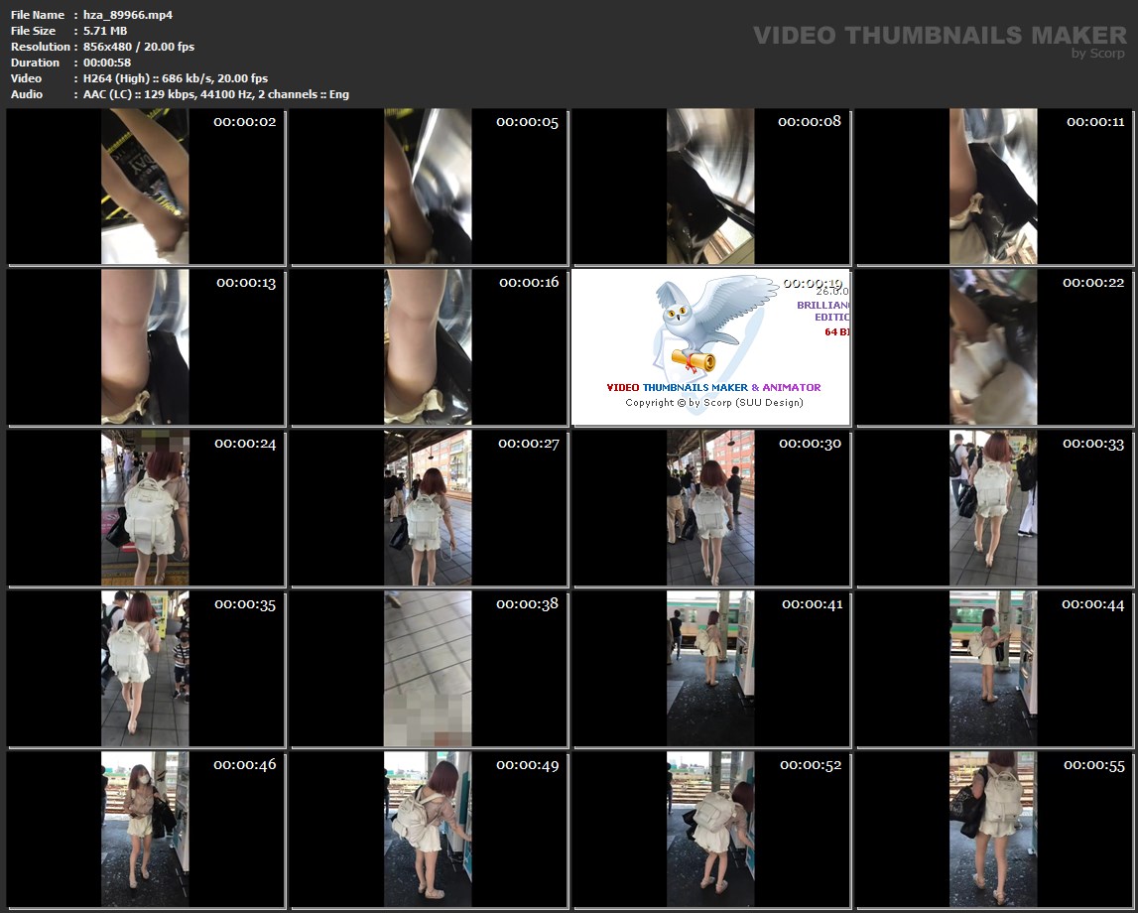Open the thumbnail marked 00:00:52

point(710,830)
